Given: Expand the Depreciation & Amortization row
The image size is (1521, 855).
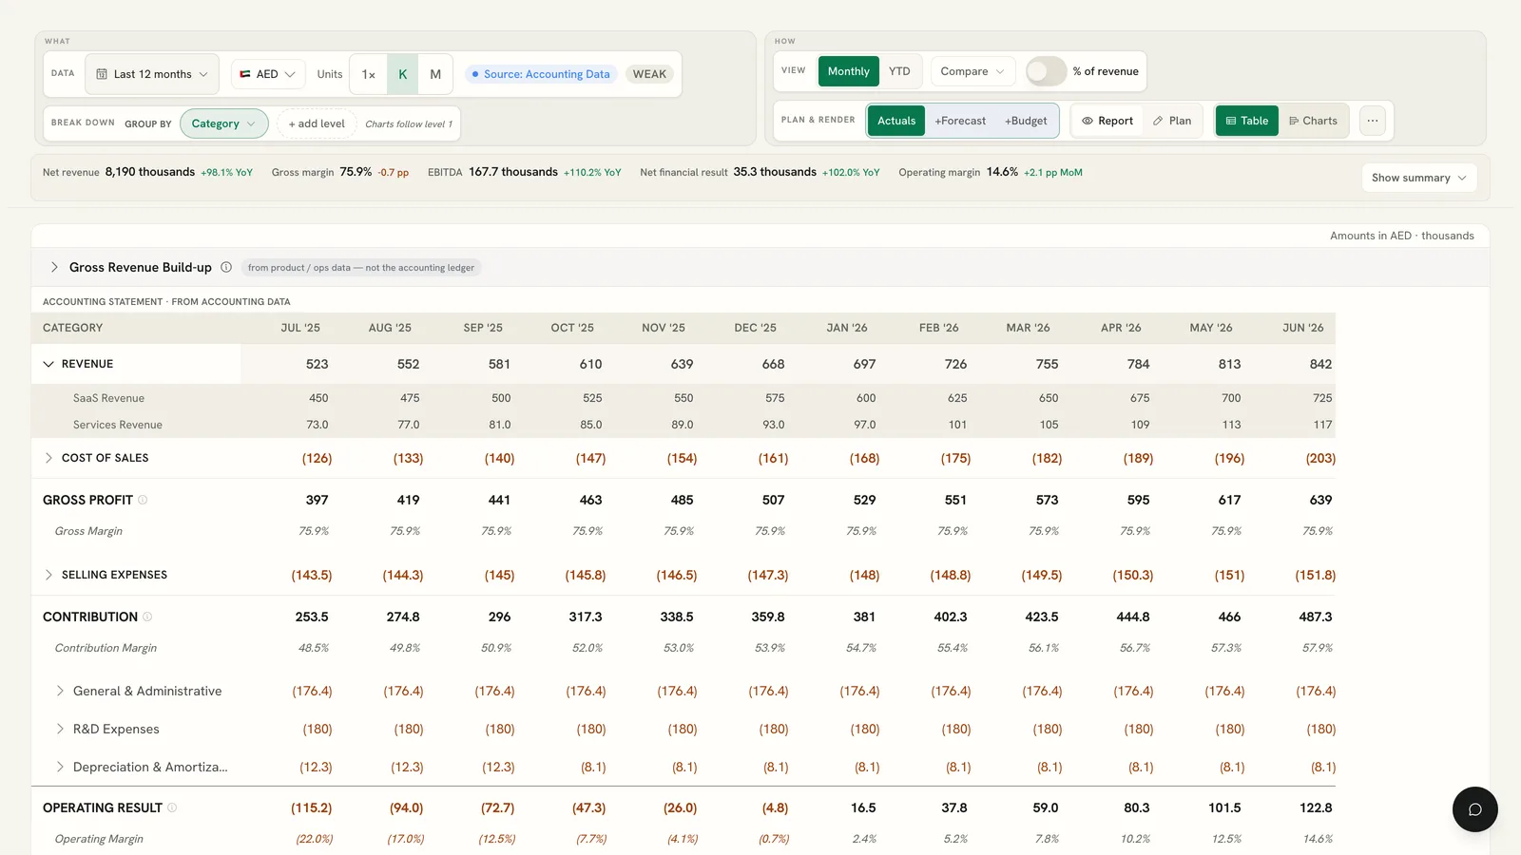Looking at the screenshot, I should [x=60, y=767].
